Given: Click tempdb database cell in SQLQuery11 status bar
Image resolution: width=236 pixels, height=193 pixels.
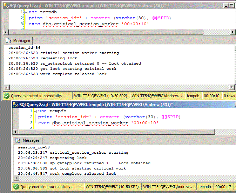Looking at the screenshot, I should pyautogui.click(x=194, y=95).
